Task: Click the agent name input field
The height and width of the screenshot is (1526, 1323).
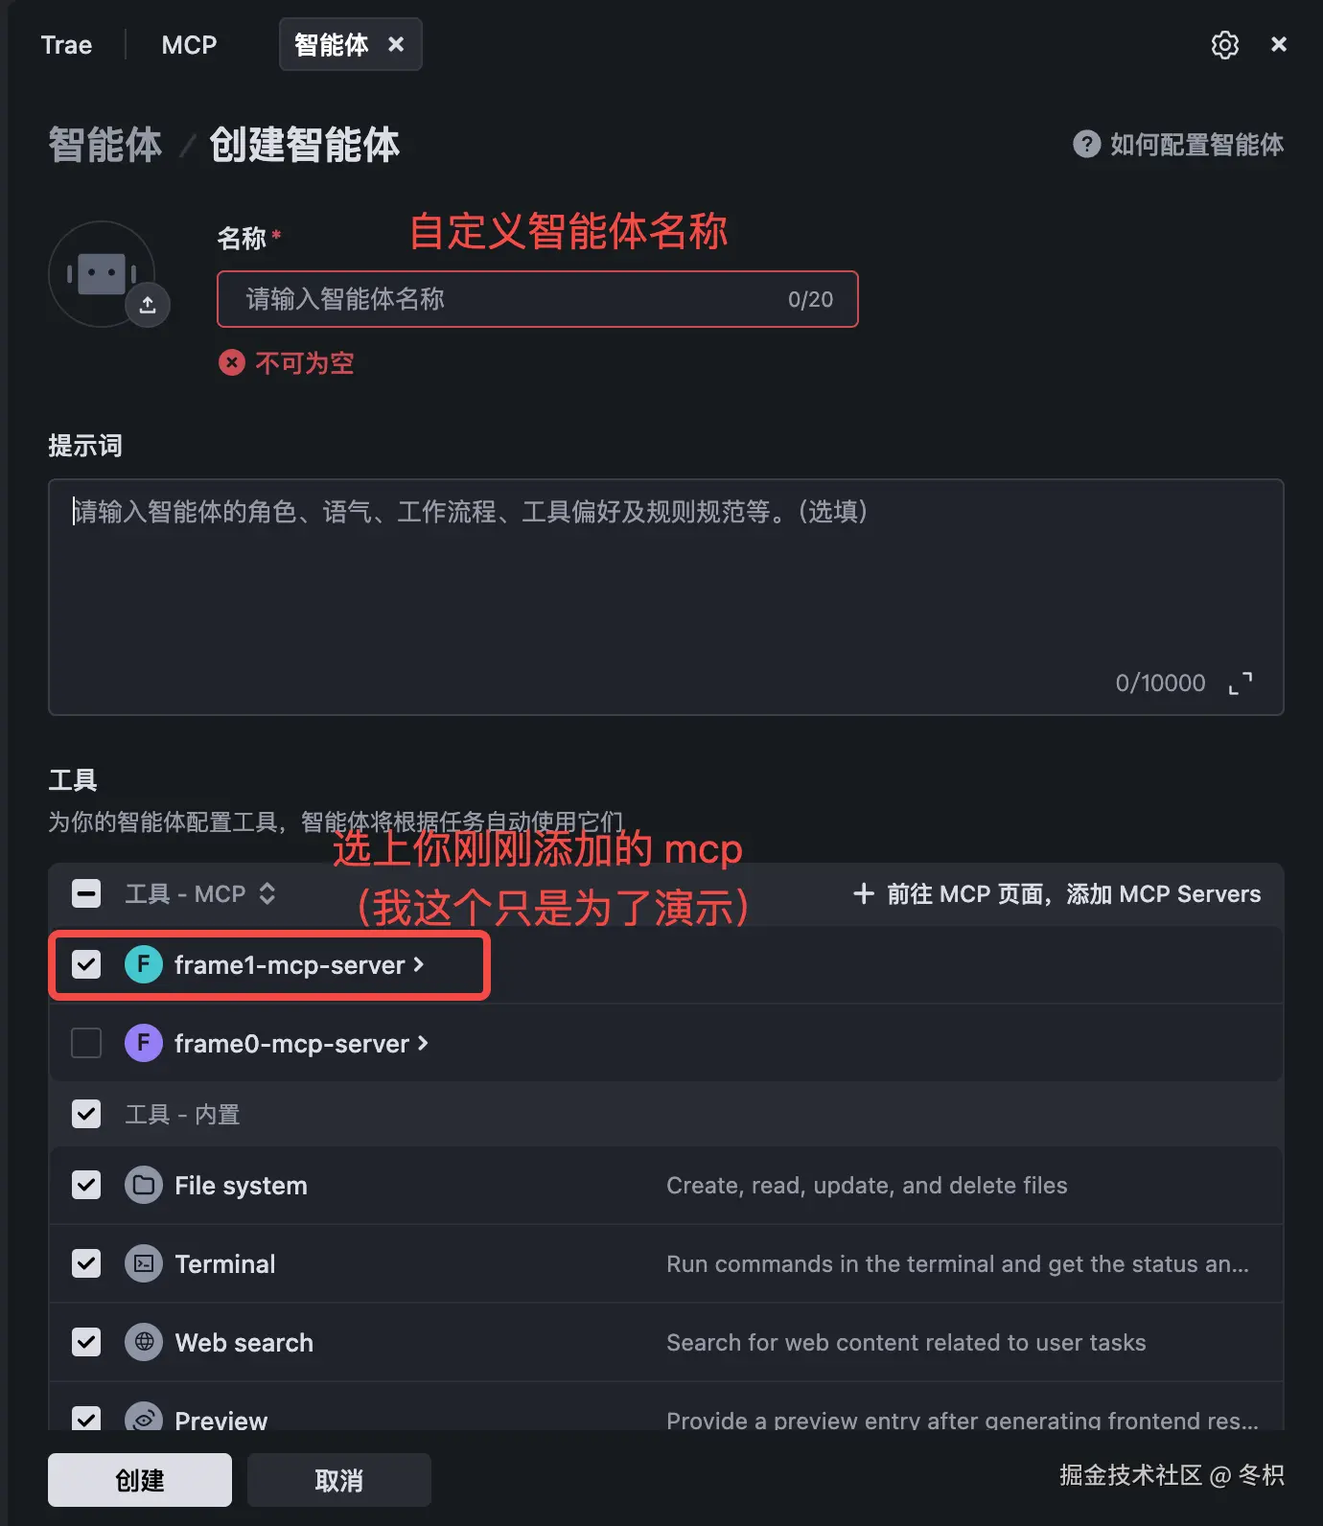Action: [x=538, y=299]
